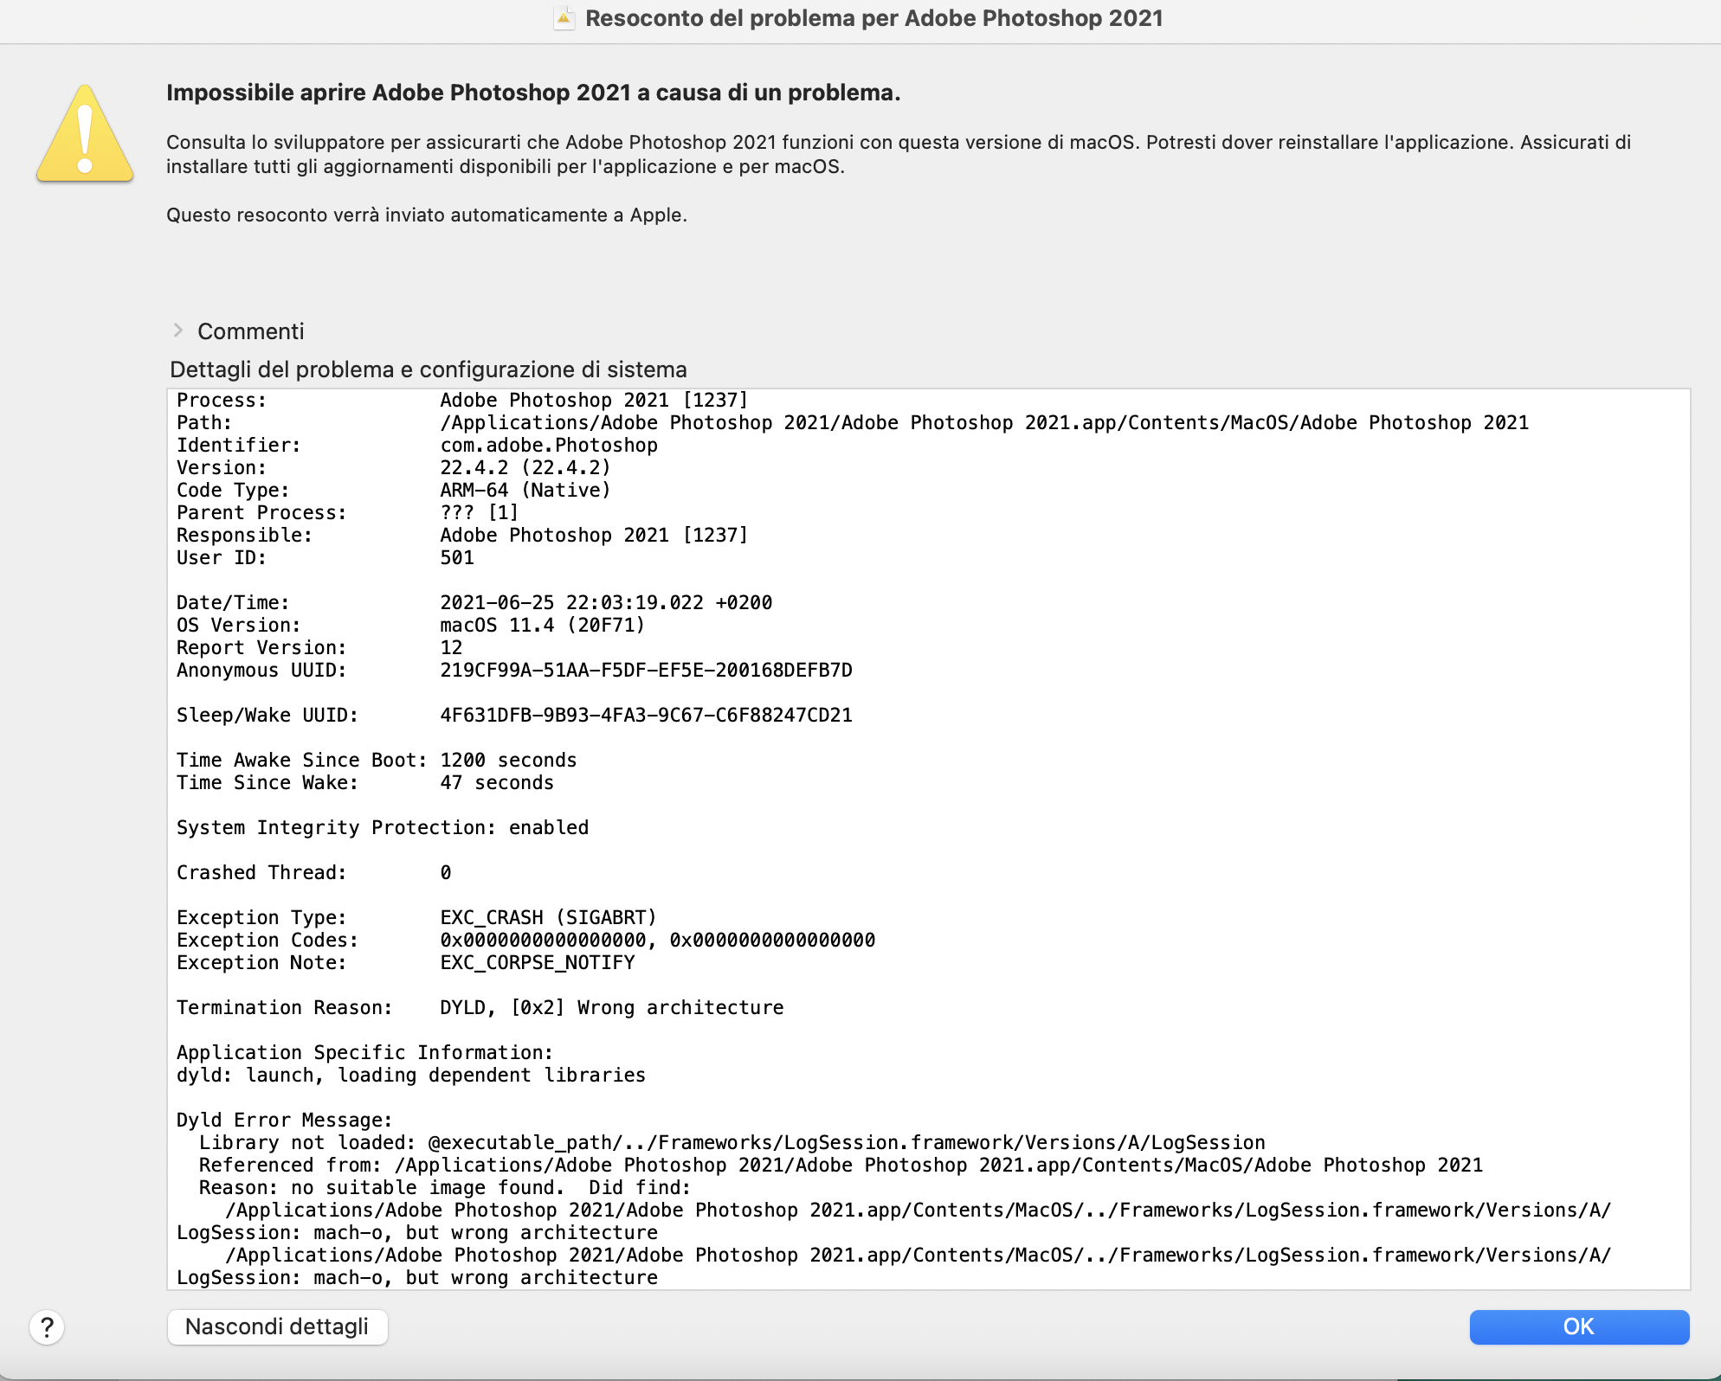The image size is (1721, 1381).
Task: Click the small title bar report icon
Action: point(564,18)
